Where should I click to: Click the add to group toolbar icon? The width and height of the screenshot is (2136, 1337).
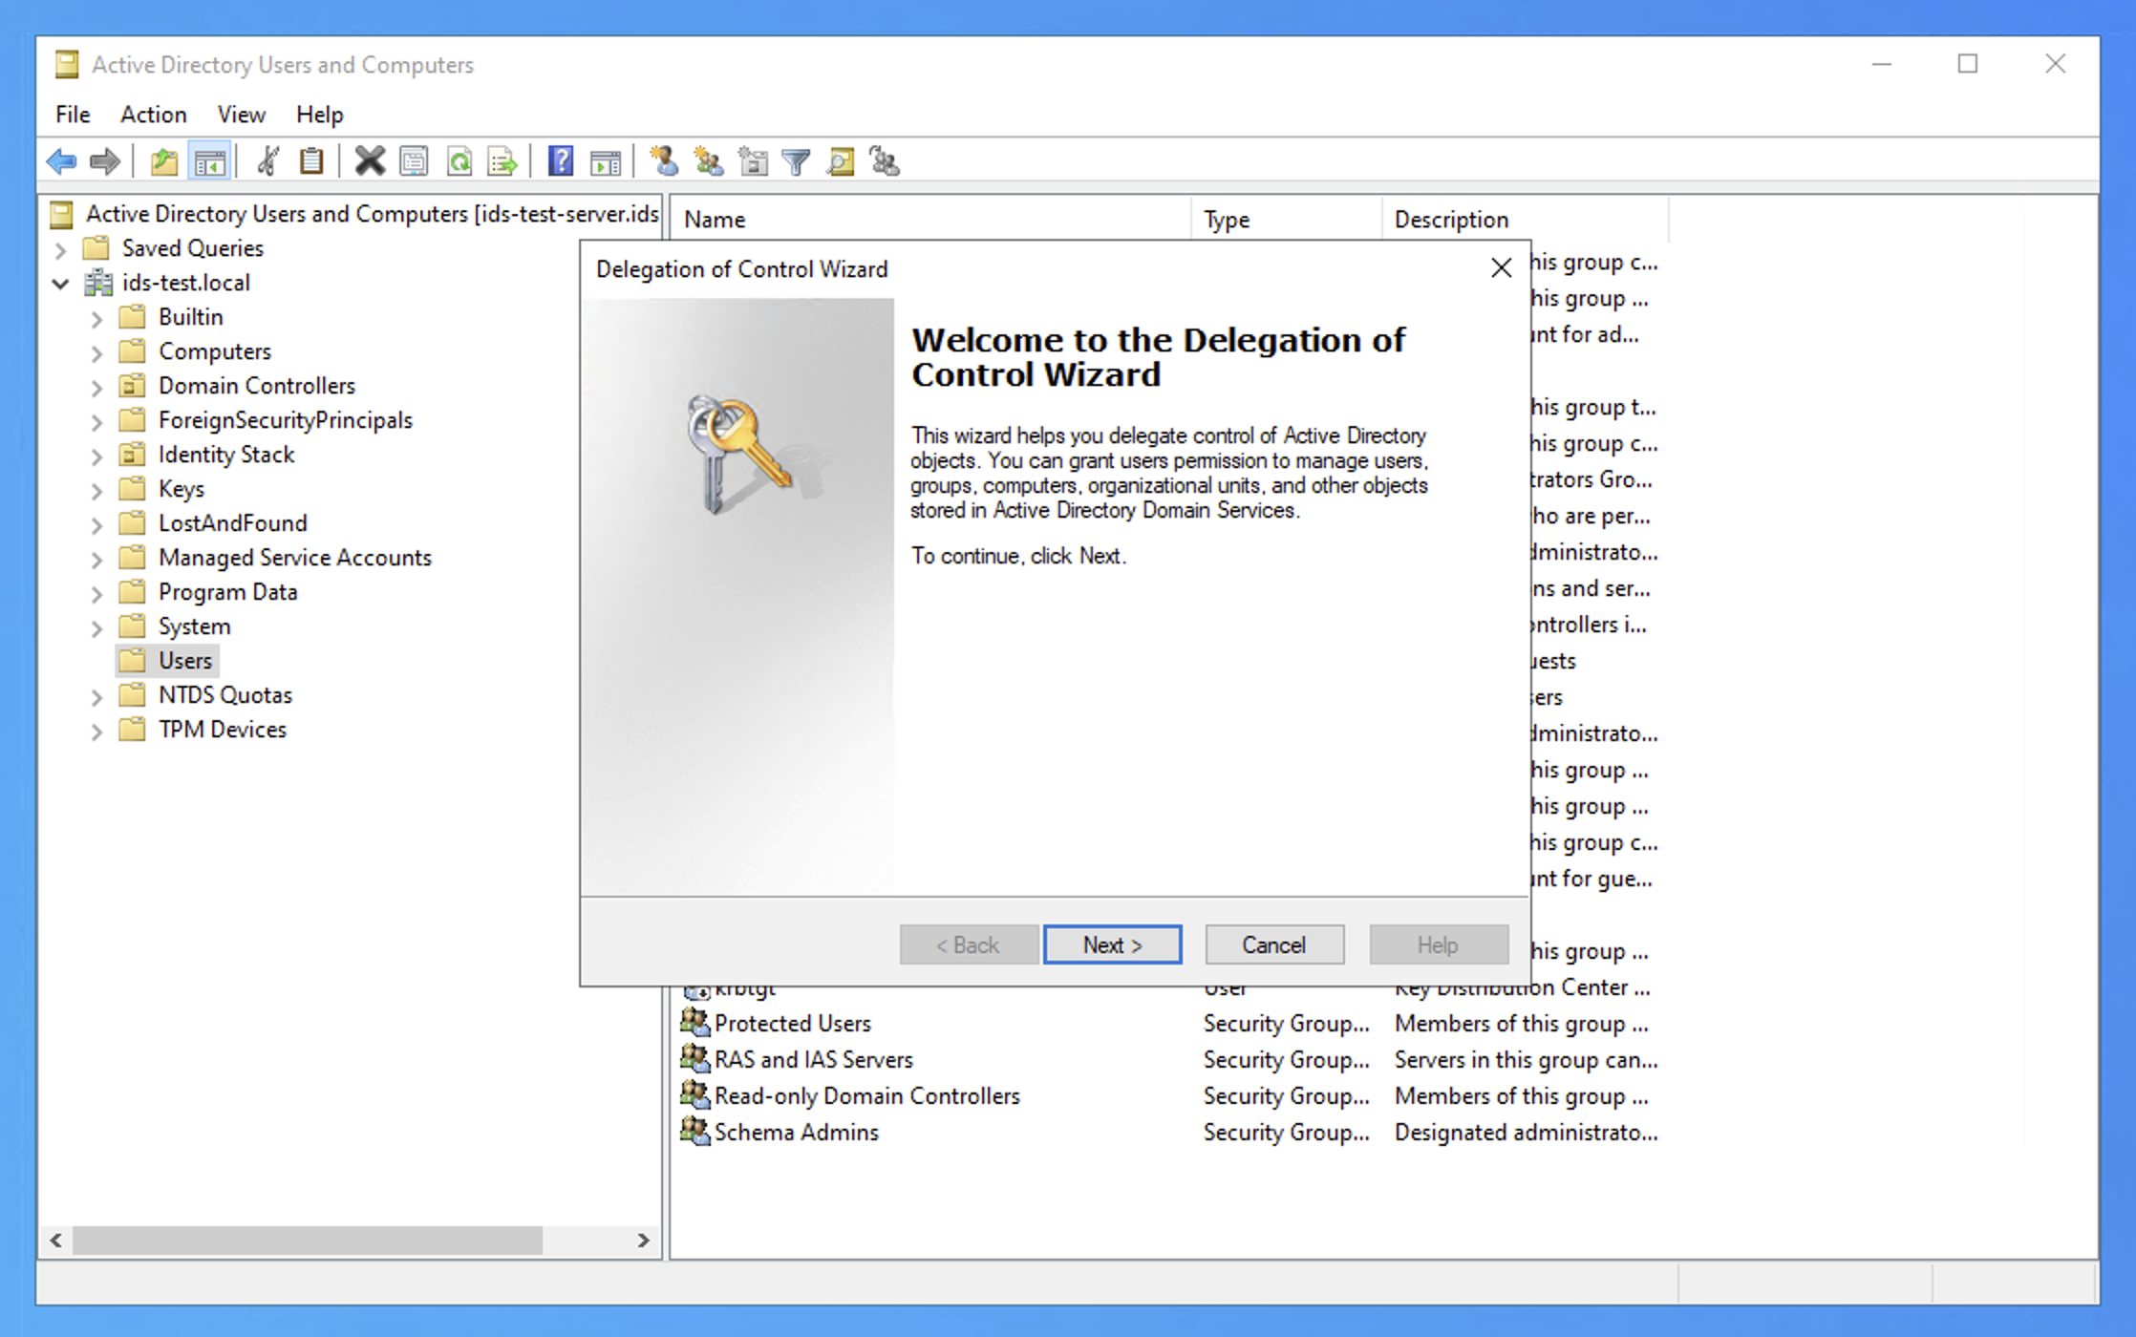885,161
